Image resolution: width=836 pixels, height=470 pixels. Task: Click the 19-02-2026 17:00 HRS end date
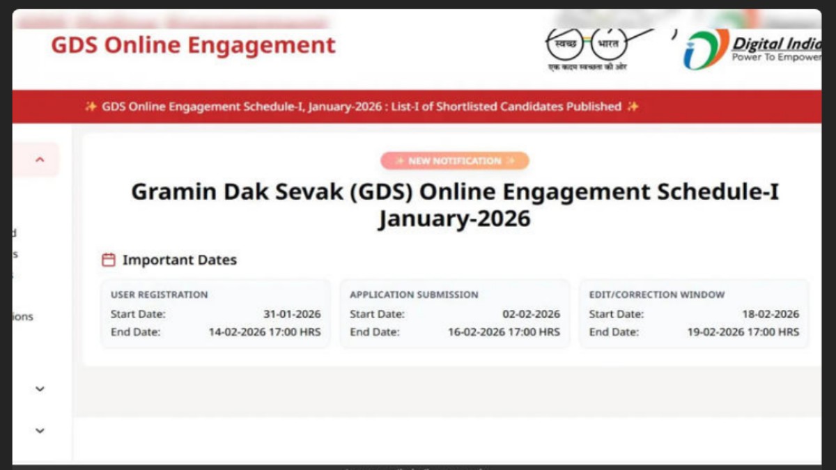(743, 332)
